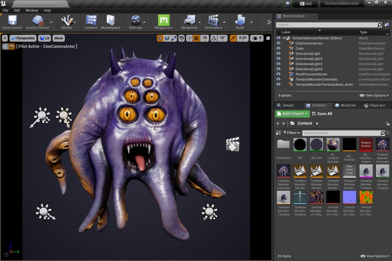Toggle visibility of the Cube actor
Viewport: 392px width, 261px height.
(x=279, y=49)
